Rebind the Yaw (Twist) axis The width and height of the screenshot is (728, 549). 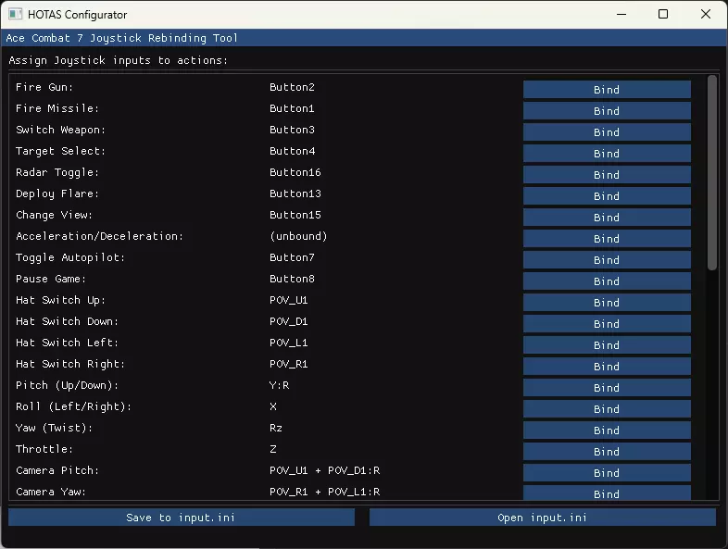point(607,431)
